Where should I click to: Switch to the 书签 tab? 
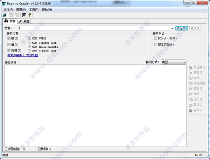(24, 21)
